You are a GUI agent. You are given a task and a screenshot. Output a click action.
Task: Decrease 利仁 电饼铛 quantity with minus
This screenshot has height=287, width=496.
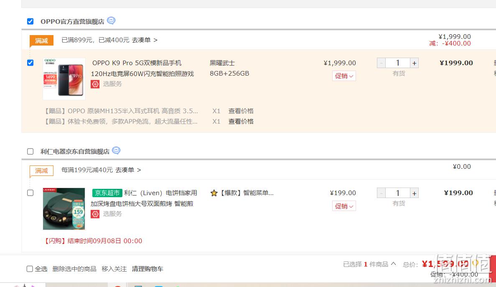(381, 193)
